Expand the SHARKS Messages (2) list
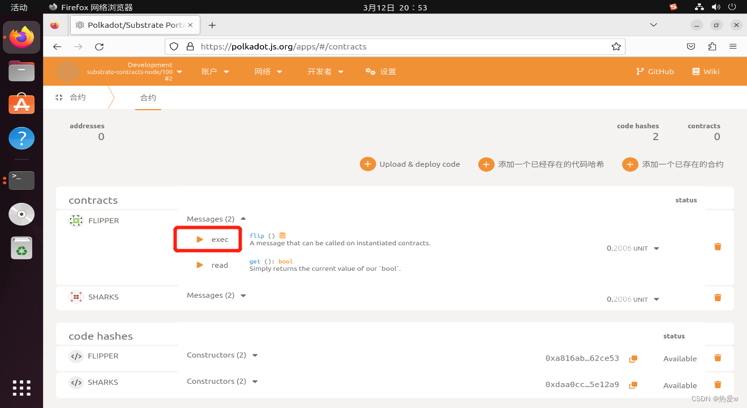This screenshot has height=408, width=747. click(x=217, y=296)
